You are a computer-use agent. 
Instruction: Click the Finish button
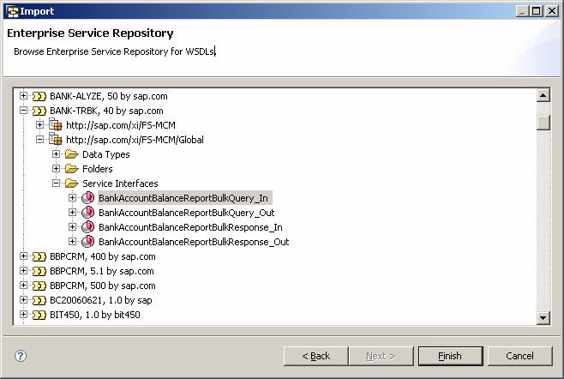click(x=449, y=356)
